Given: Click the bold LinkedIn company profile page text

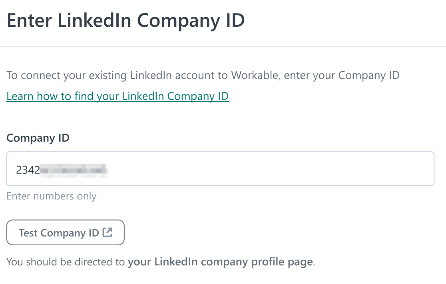Looking at the screenshot, I should [220, 262].
